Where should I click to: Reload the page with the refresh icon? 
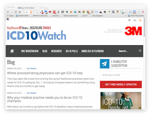point(16,12)
